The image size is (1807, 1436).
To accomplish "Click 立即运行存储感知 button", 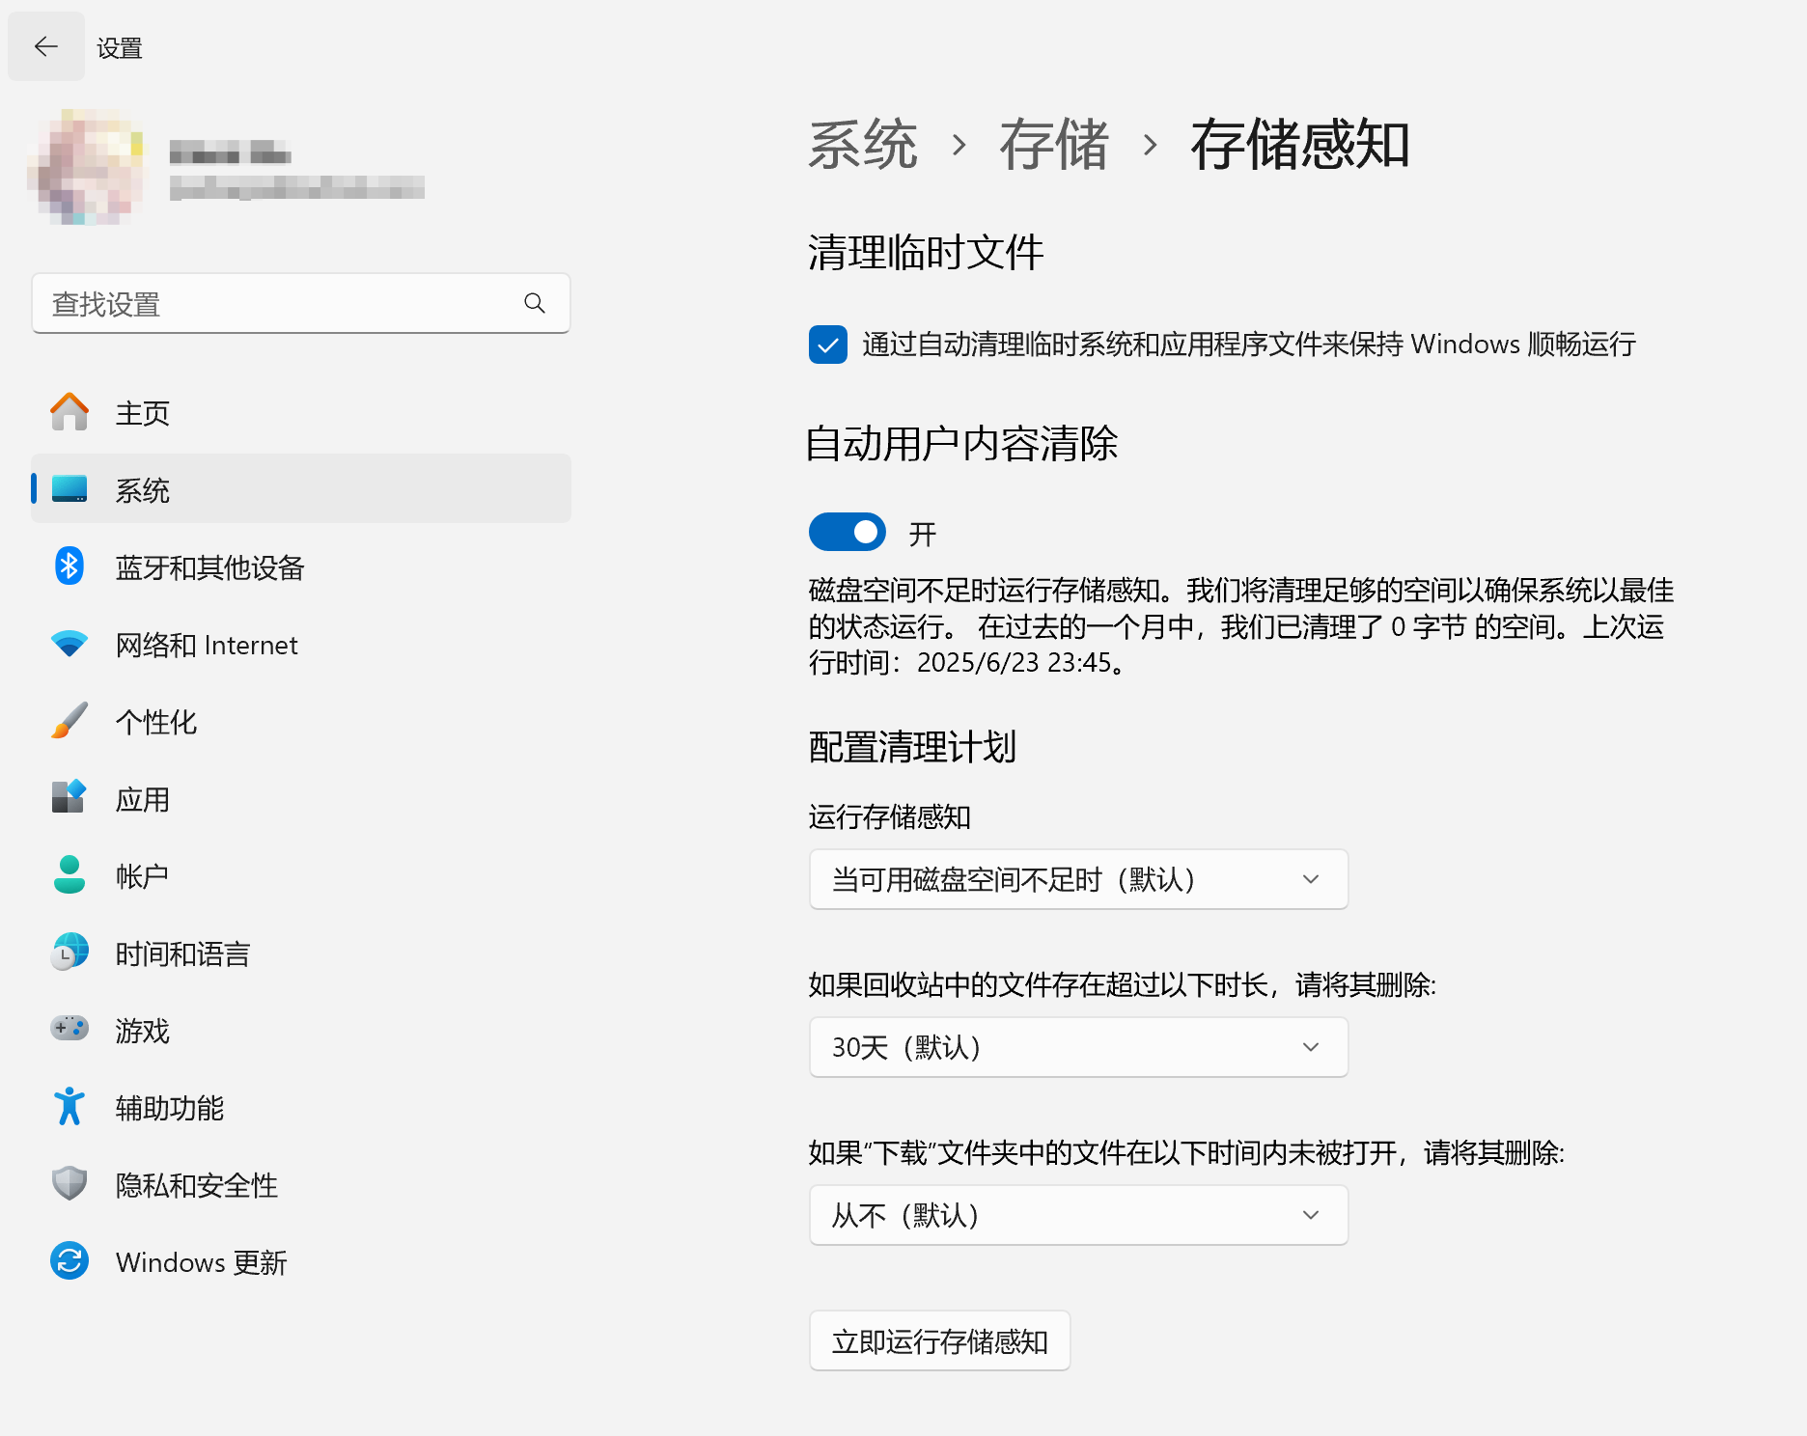I will pyautogui.click(x=939, y=1340).
